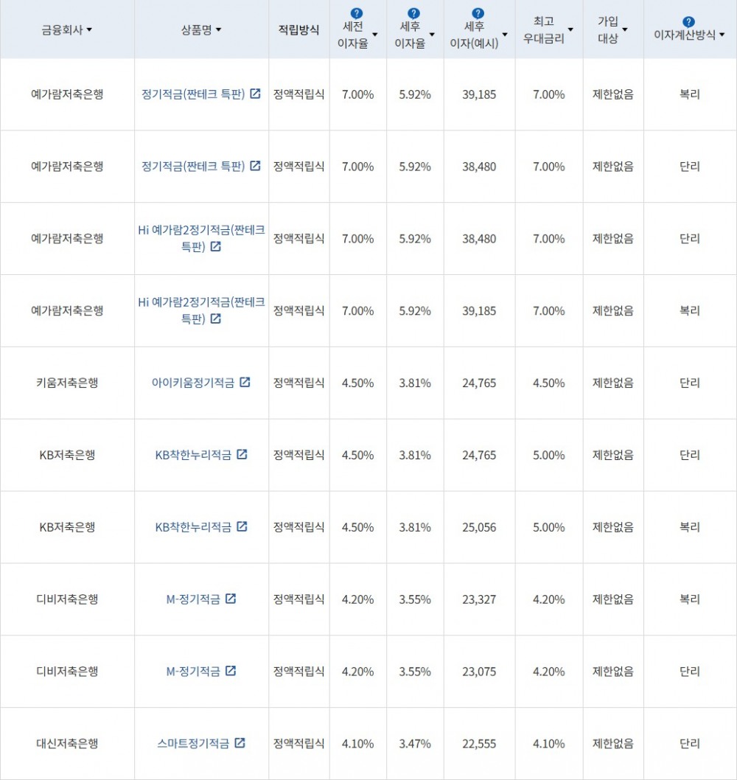Open external link icon for 스마트정기적금
Viewport: 737px width, 780px height.
click(x=240, y=743)
